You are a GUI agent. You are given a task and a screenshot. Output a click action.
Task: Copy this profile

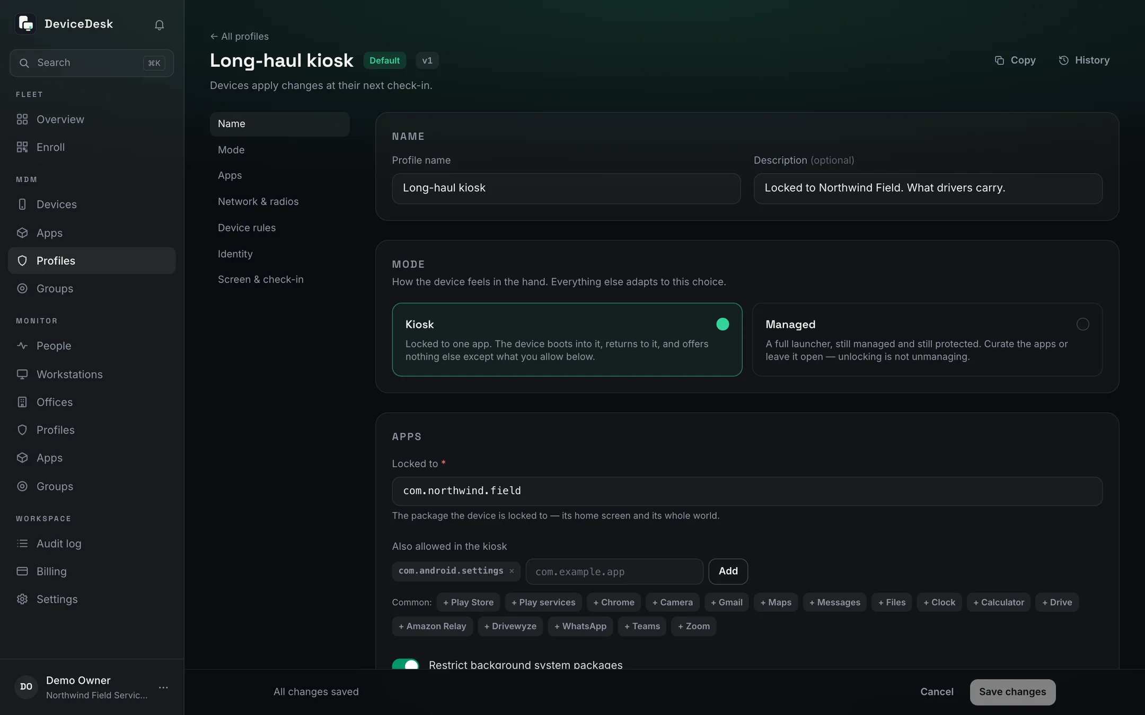(1015, 60)
